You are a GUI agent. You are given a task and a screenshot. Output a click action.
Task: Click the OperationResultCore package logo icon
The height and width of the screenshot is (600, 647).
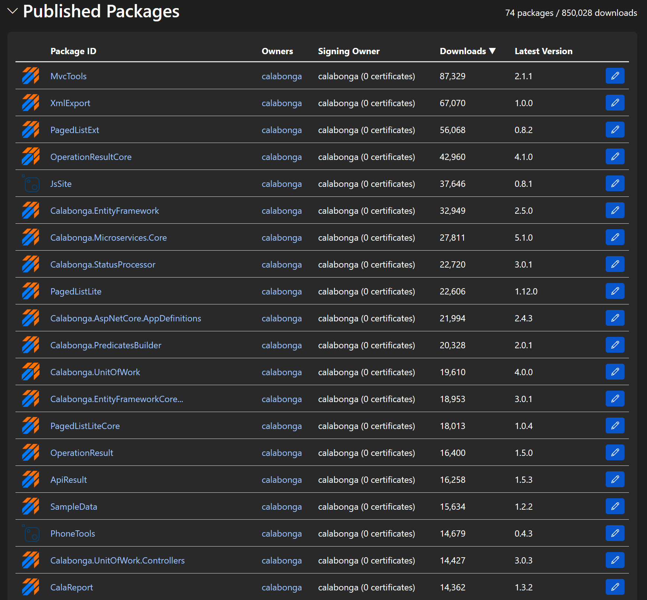(31, 157)
